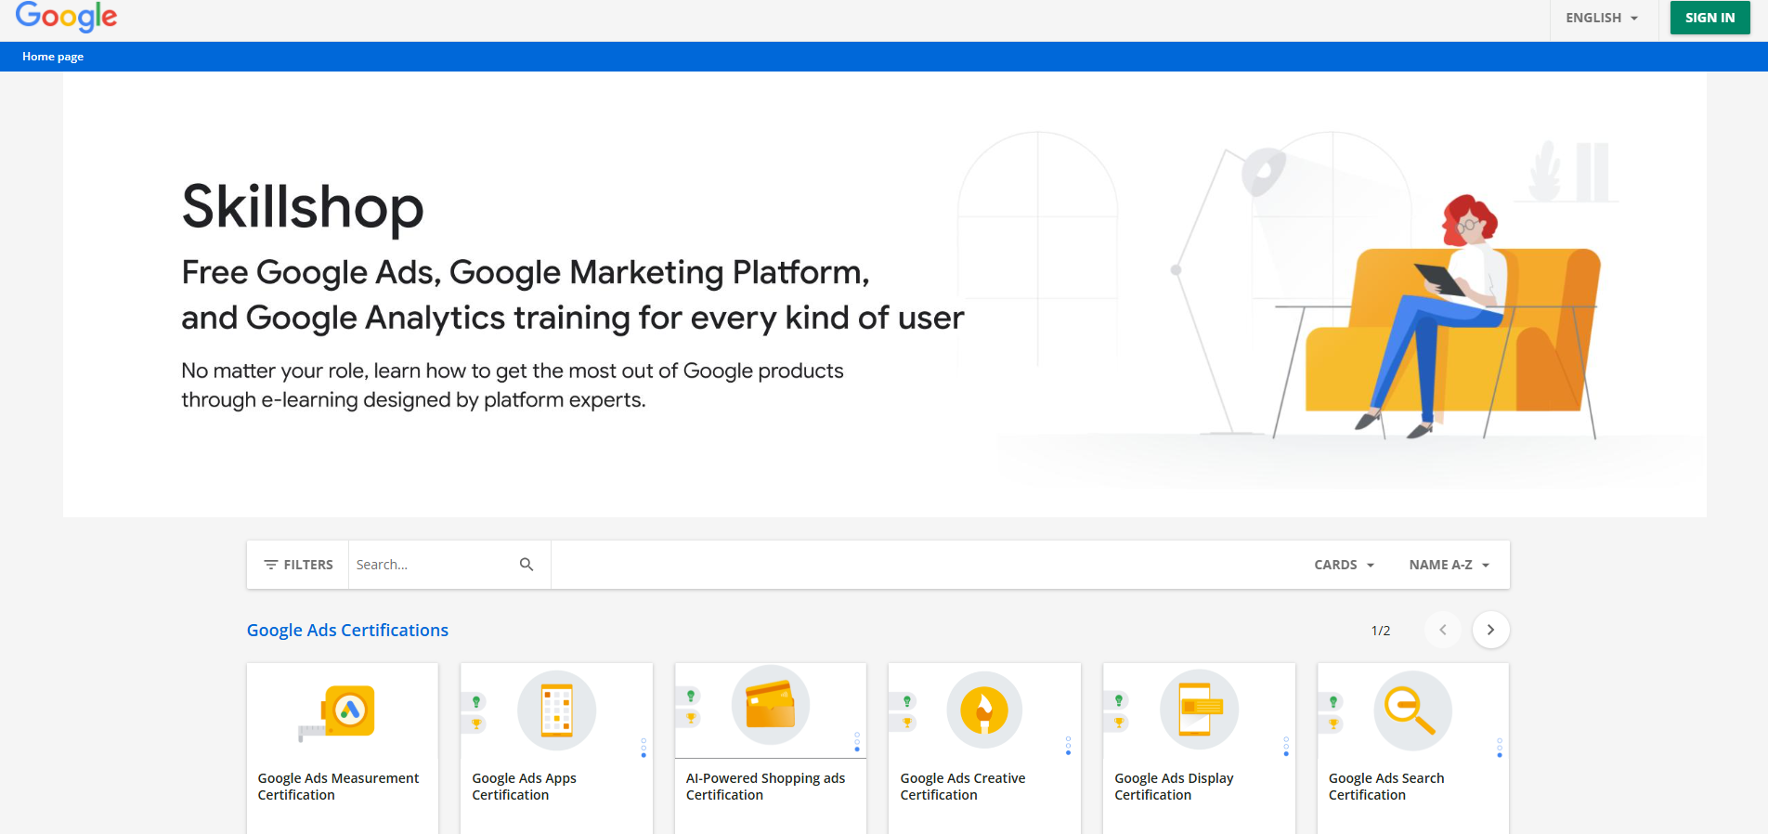The width and height of the screenshot is (1768, 834).
Task: Go to previous page of Google Ads Certifications
Action: click(1443, 630)
